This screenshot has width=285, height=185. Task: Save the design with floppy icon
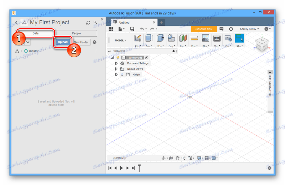pos(132,29)
